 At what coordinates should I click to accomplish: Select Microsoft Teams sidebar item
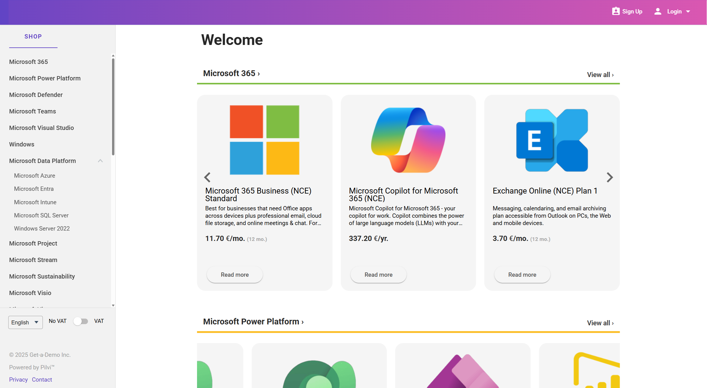[32, 111]
